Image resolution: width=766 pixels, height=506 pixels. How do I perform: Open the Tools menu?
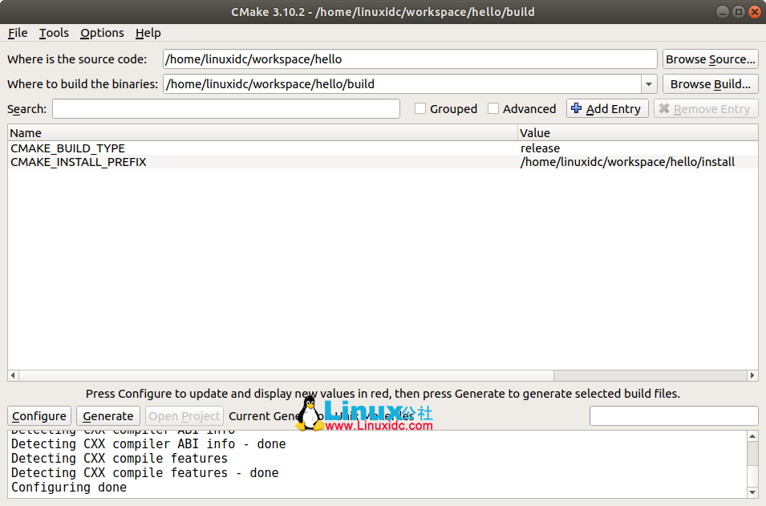54,33
